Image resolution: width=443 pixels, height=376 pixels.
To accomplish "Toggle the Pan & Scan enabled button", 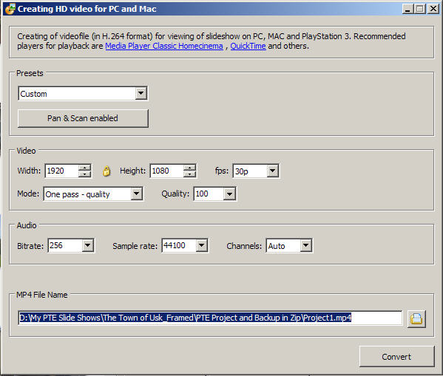I will pos(83,118).
